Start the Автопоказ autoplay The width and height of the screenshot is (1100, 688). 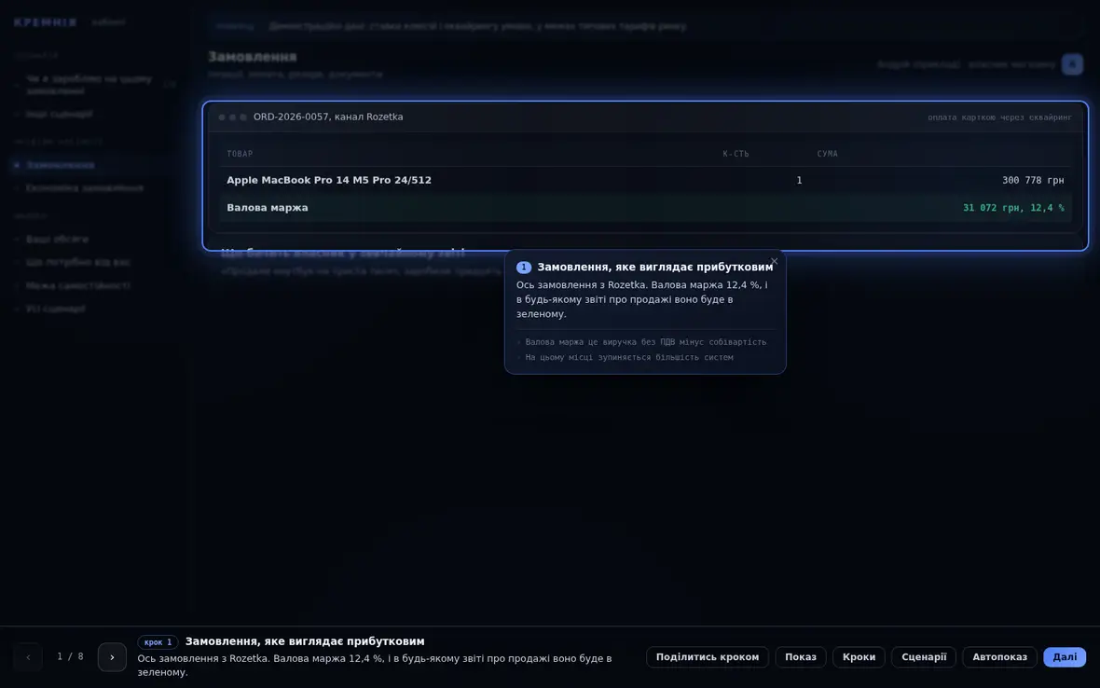[999, 657]
